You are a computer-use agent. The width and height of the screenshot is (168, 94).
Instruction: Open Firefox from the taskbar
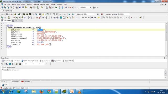click(41, 92)
